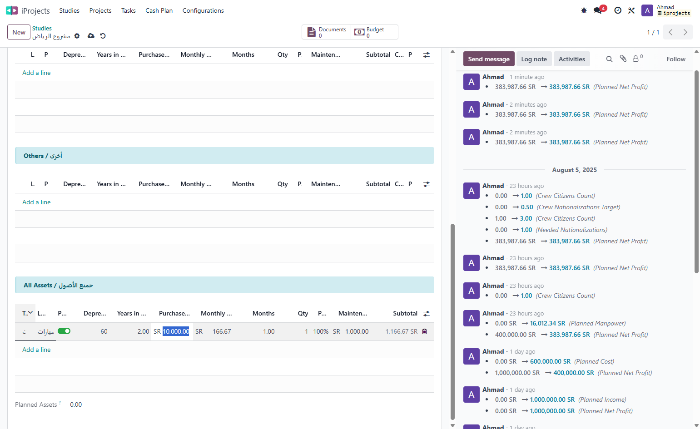
Task: Sort All Assets by Subtotal column header
Action: [405, 313]
